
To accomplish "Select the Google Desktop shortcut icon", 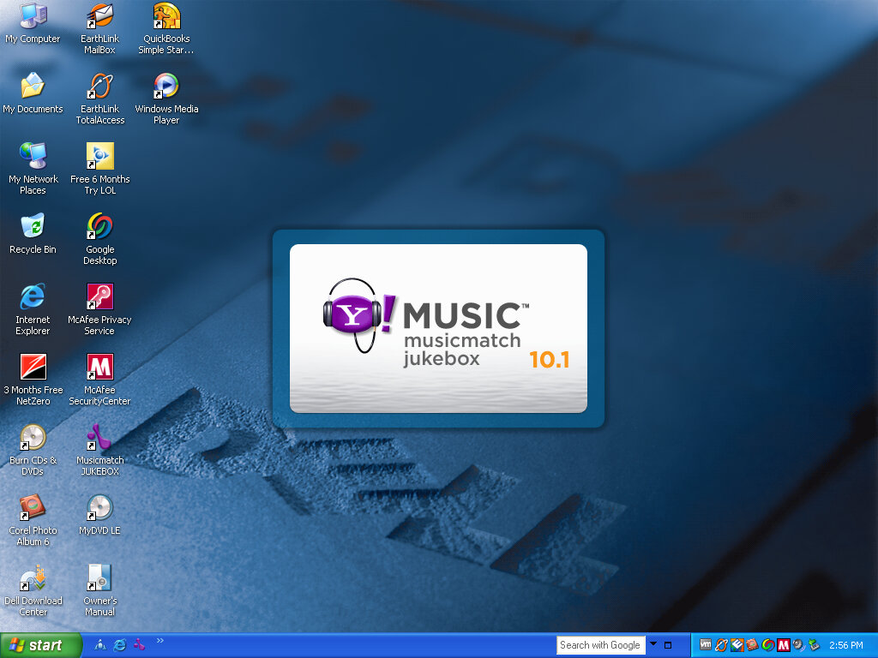I will pos(99,227).
